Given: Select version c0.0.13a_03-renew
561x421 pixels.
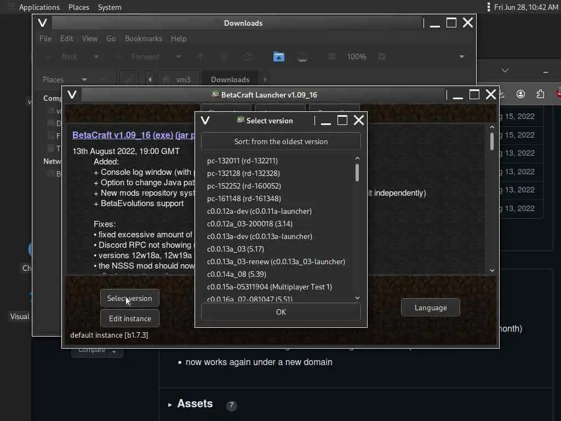Looking at the screenshot, I should (276, 261).
